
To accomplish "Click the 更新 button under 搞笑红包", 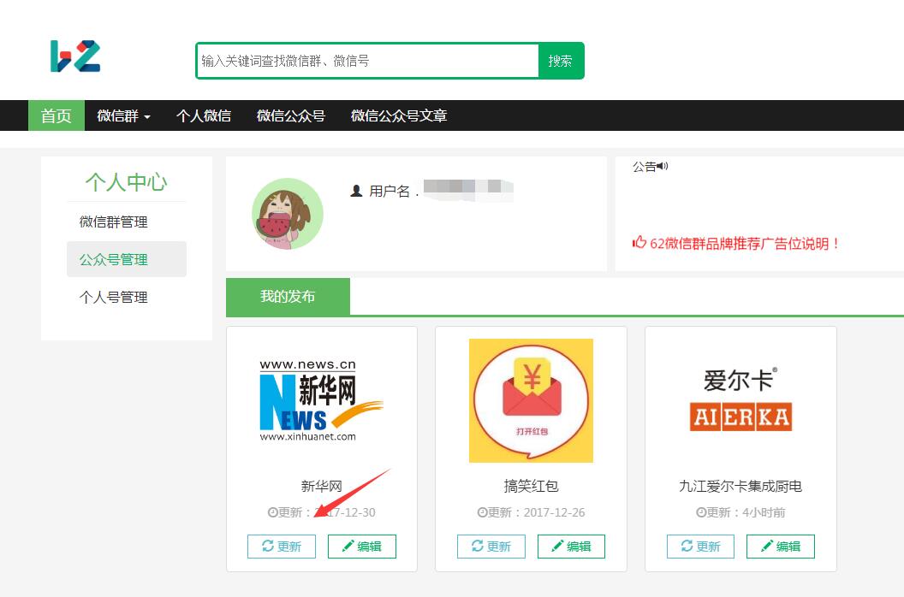I will 491,547.
